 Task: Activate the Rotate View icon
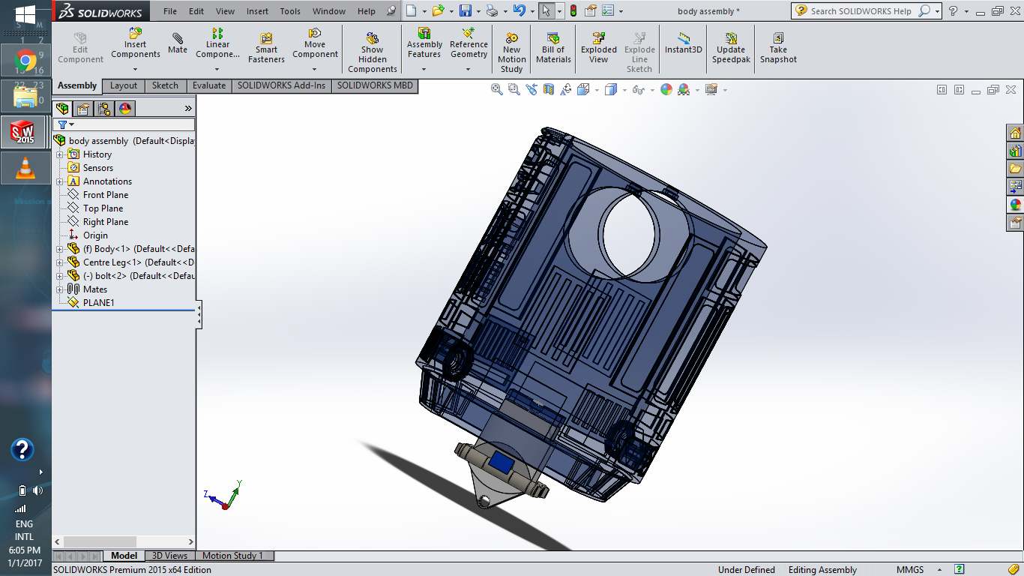click(x=565, y=89)
